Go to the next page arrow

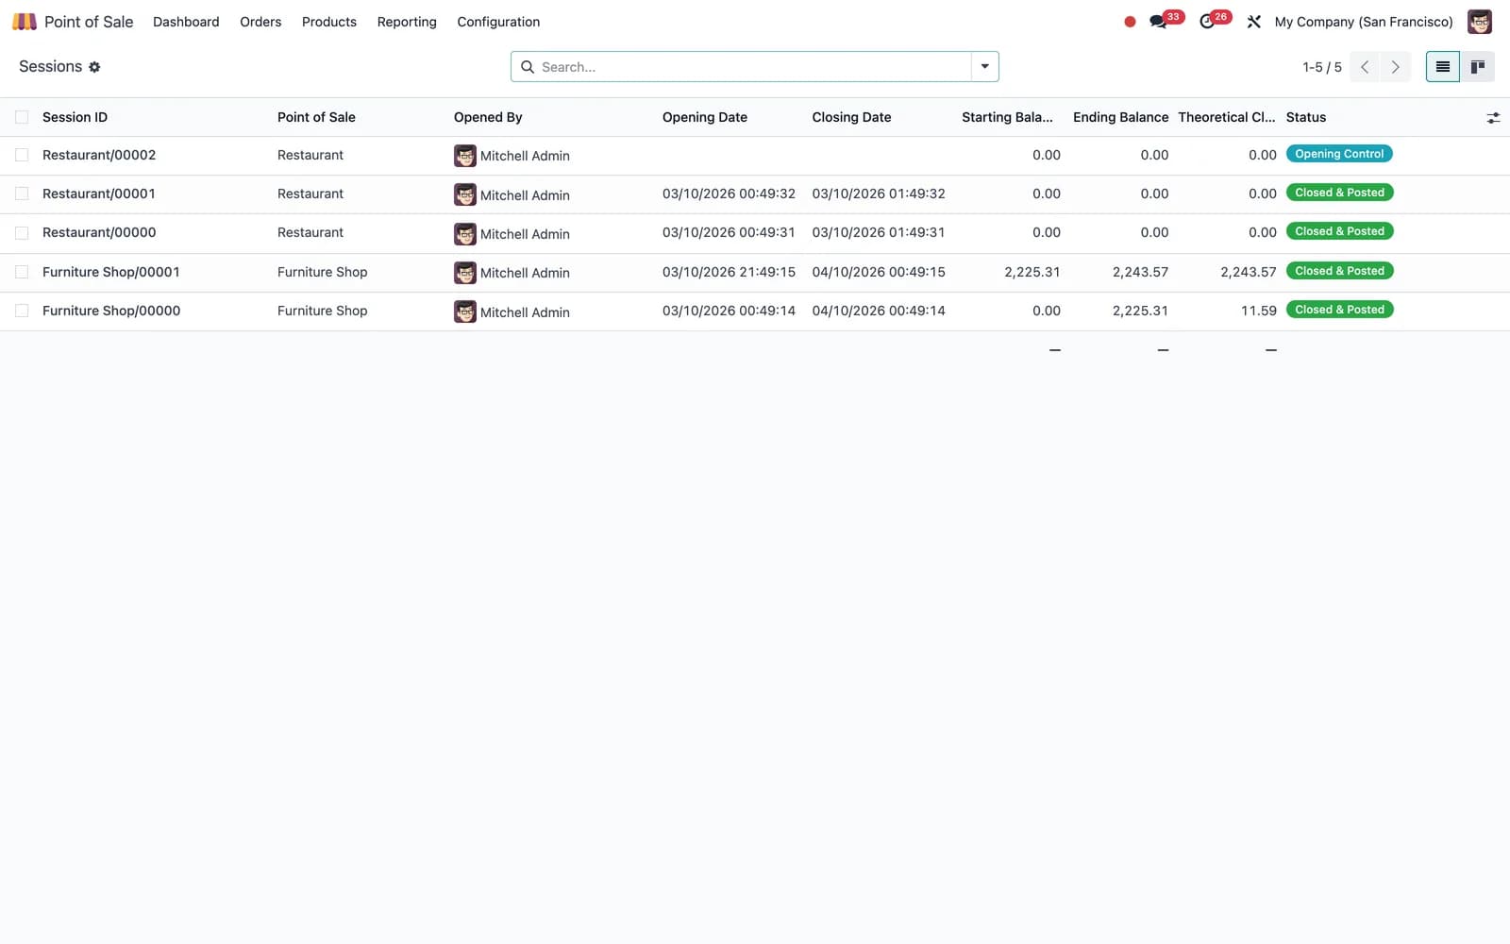[1395, 67]
